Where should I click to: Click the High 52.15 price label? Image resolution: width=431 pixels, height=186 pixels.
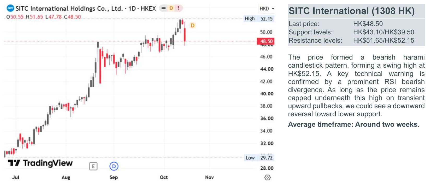coord(259,19)
